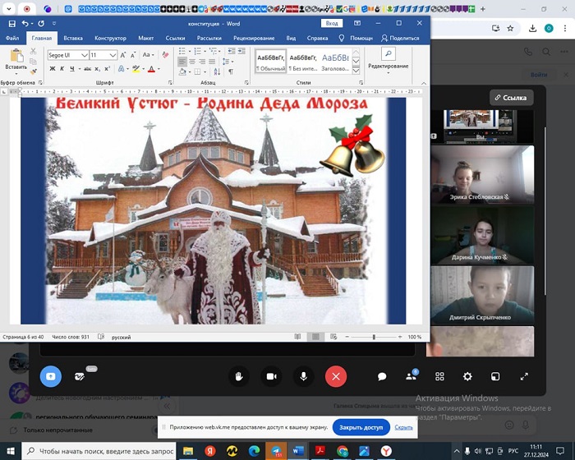Switch to the Рецензирование tab
The height and width of the screenshot is (460, 575).
tap(254, 38)
